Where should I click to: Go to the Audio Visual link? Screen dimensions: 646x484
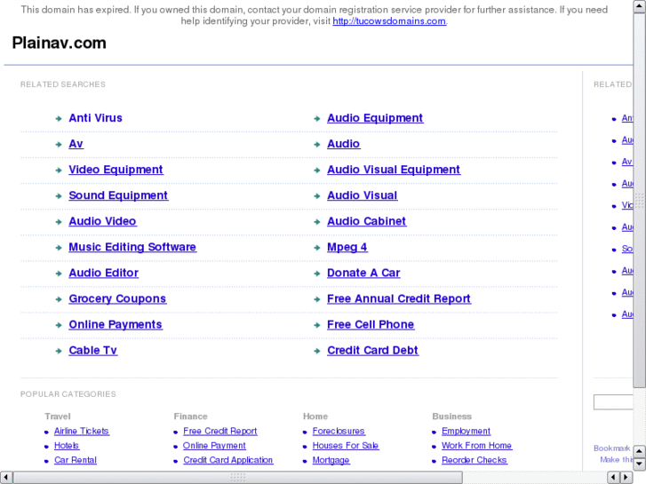tap(363, 195)
